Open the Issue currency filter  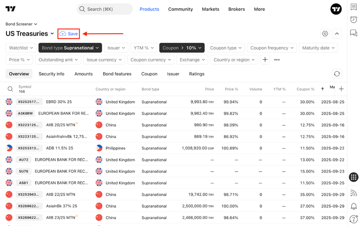tap(104, 60)
